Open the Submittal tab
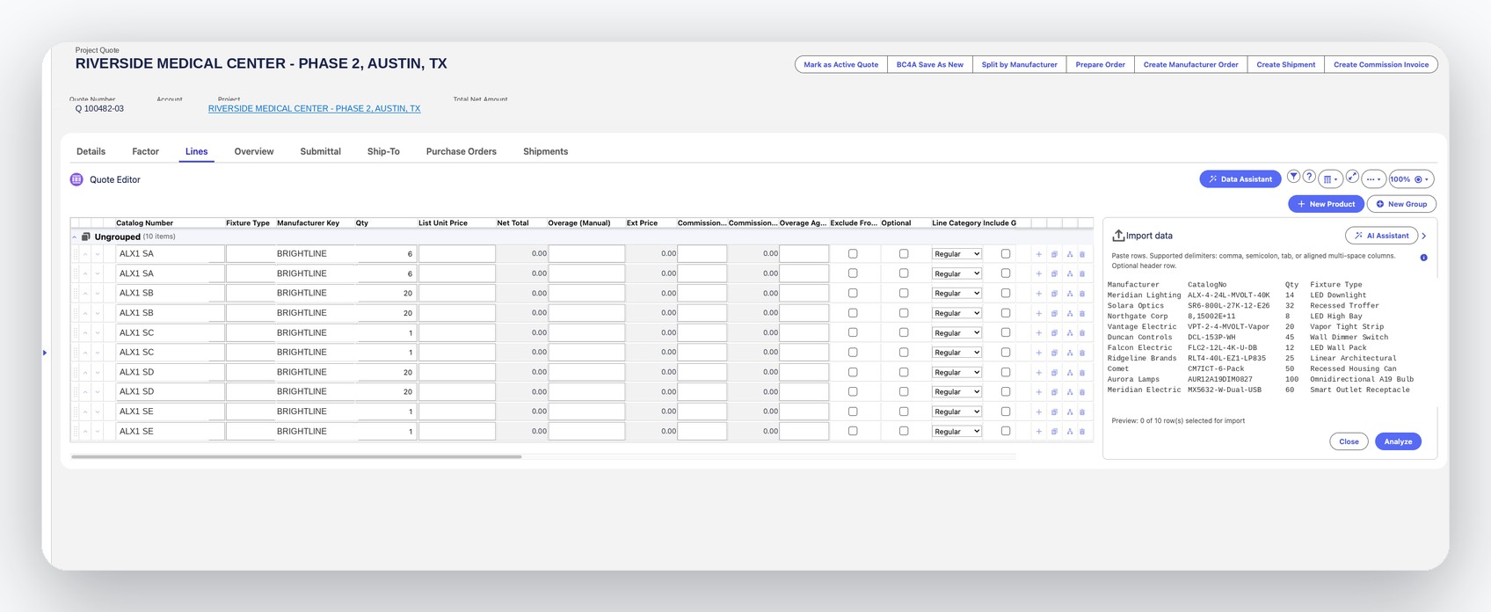Screen dimensions: 1491x612 320,151
